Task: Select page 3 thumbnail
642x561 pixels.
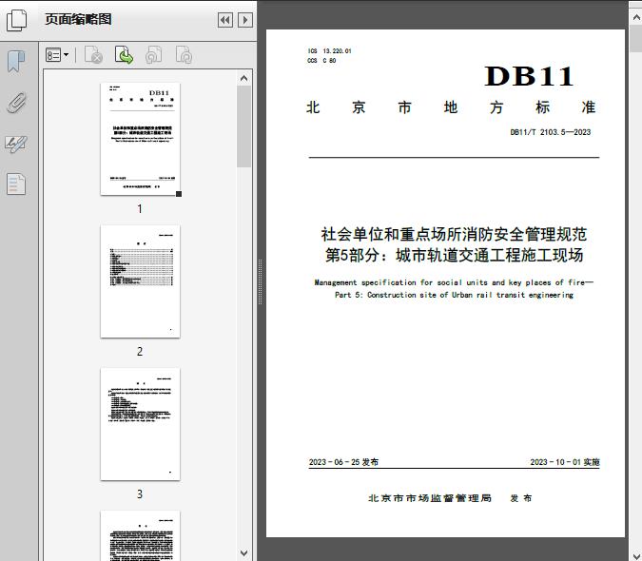Action: pyautogui.click(x=140, y=424)
